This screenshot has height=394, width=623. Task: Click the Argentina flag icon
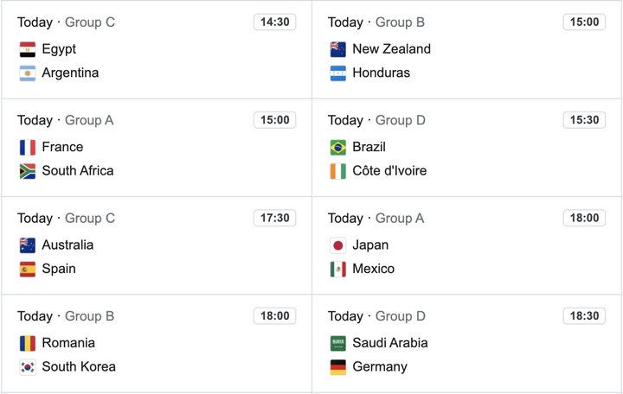[28, 73]
